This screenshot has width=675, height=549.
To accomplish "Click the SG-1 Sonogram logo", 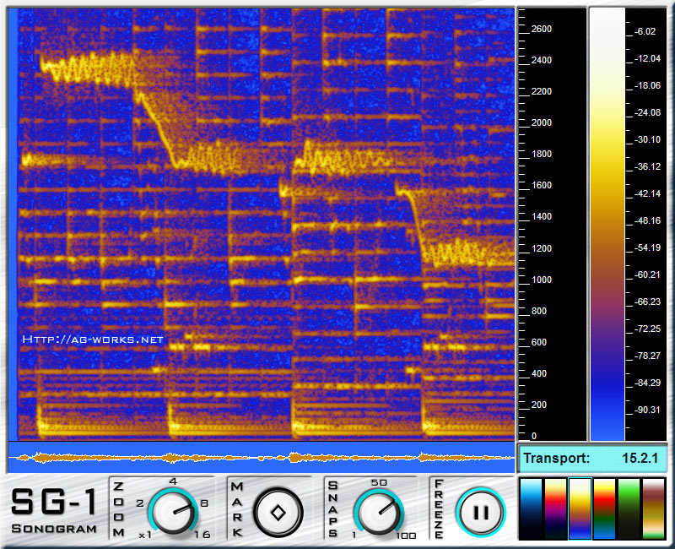I will [54, 511].
